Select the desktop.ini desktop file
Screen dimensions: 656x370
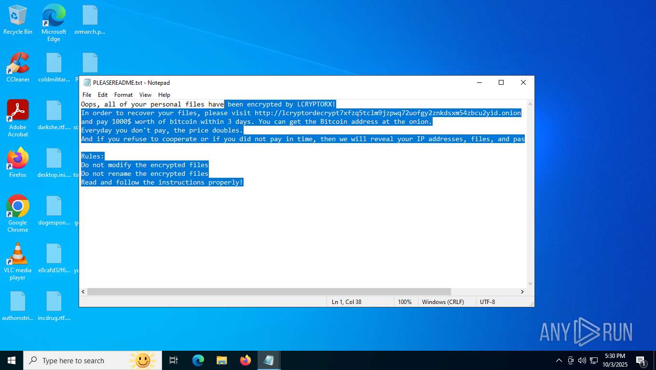tap(54, 163)
